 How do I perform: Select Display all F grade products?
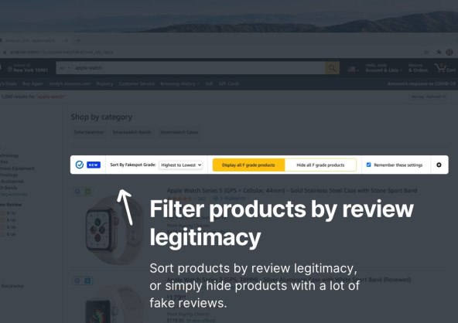248,165
